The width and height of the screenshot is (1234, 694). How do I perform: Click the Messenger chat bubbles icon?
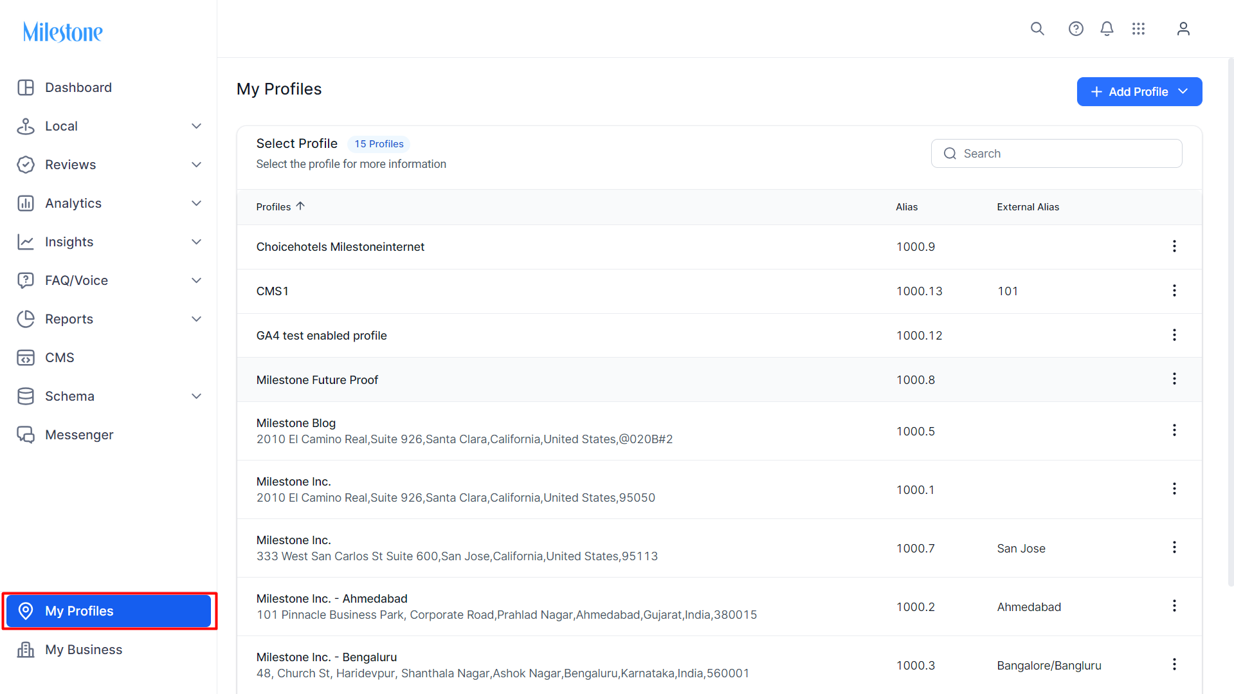click(x=26, y=435)
